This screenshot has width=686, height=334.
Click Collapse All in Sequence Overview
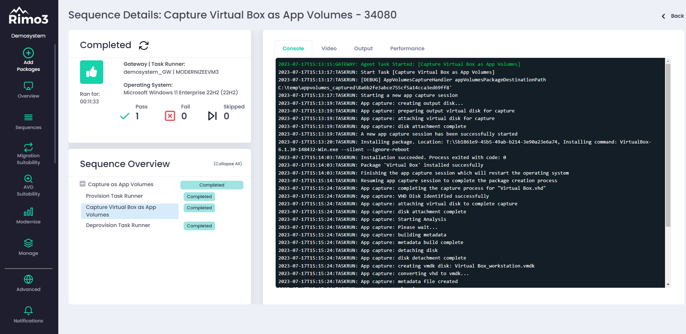coord(227,164)
